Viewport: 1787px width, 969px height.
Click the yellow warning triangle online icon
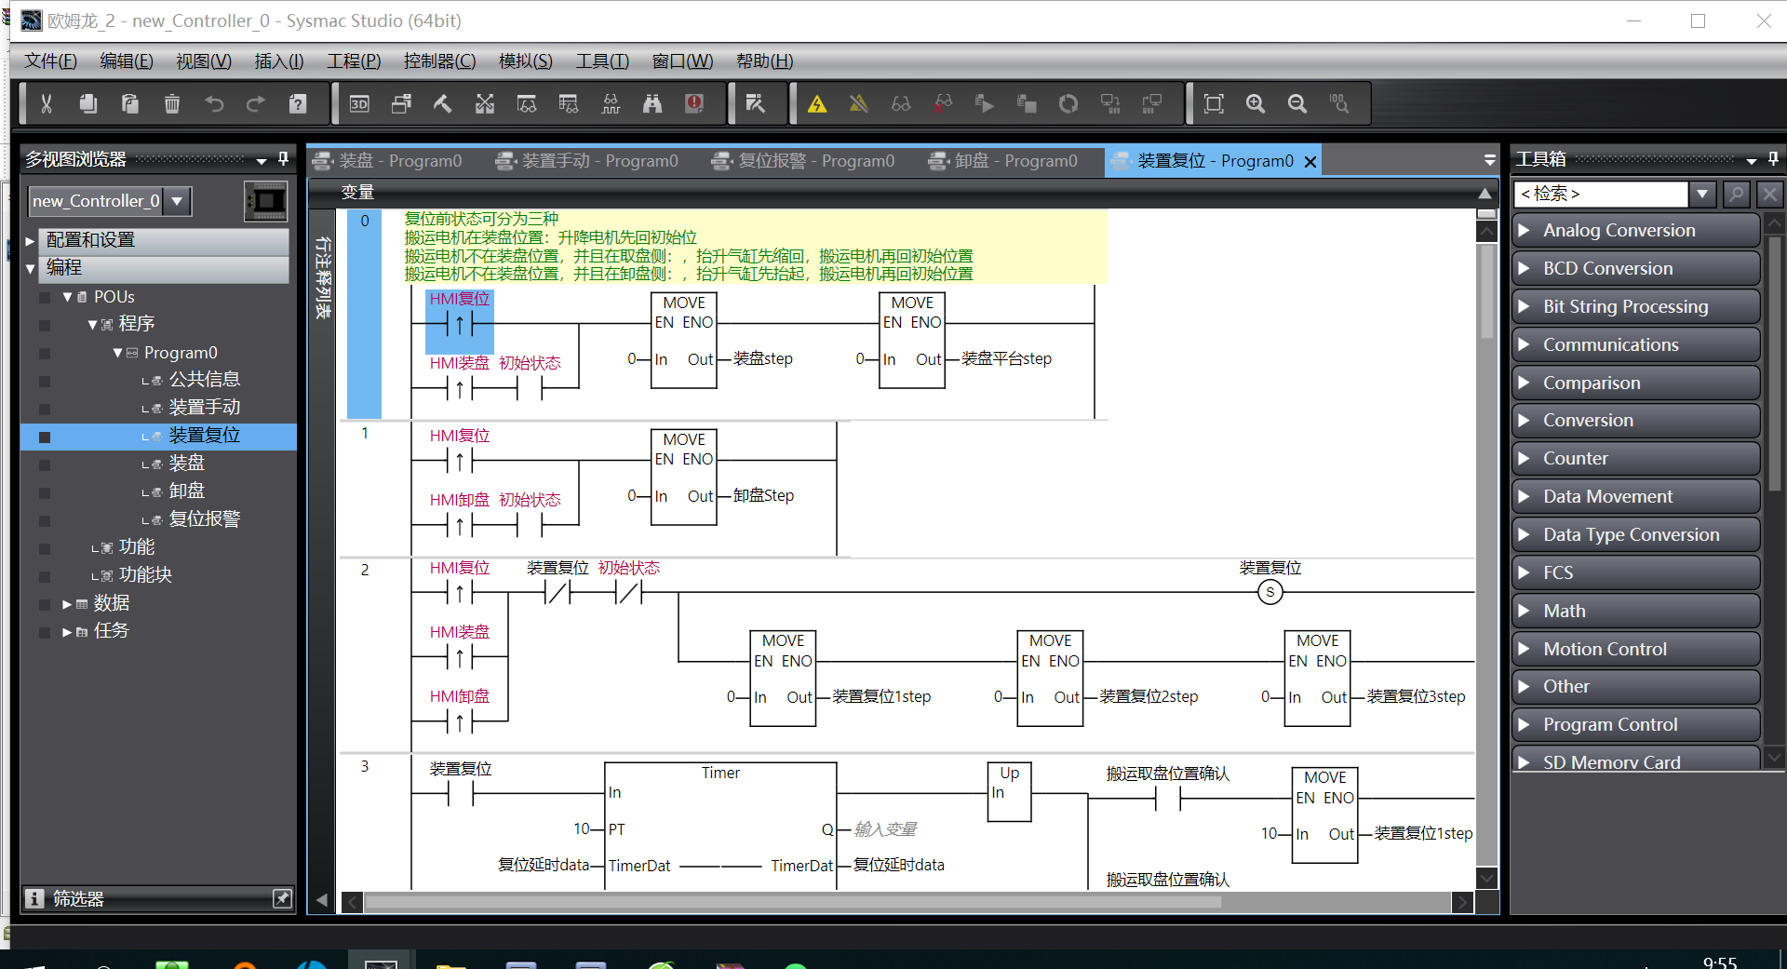pos(817,103)
